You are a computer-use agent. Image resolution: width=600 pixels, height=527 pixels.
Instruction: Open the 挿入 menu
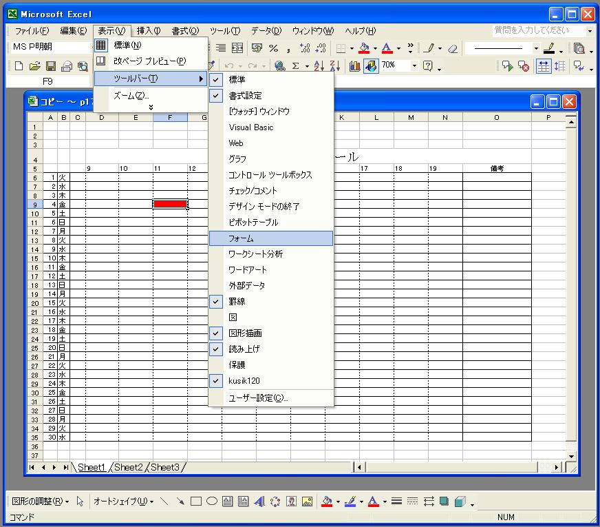(x=149, y=30)
